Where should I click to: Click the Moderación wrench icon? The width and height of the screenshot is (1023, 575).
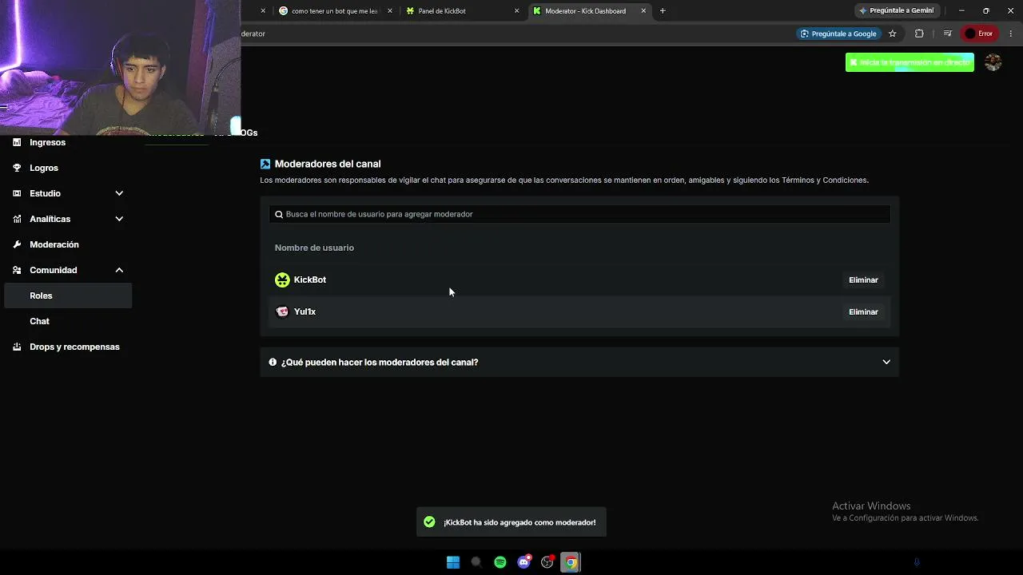coord(17,244)
